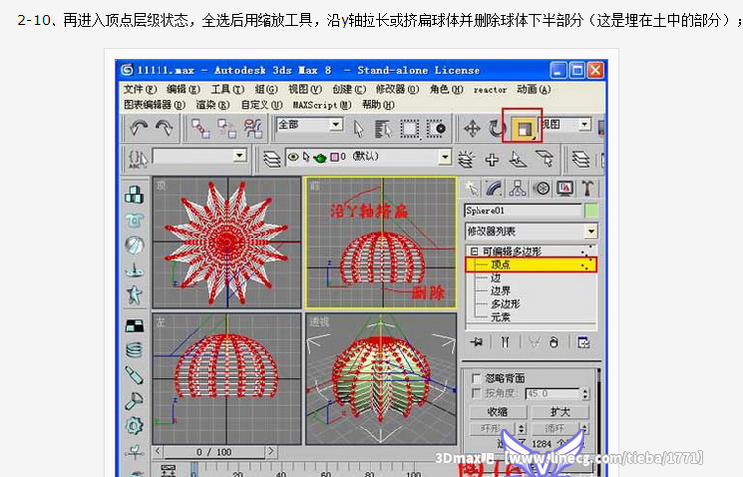Collapse the 可编辑多边形 stack entry
The image size is (743, 477).
tap(474, 251)
